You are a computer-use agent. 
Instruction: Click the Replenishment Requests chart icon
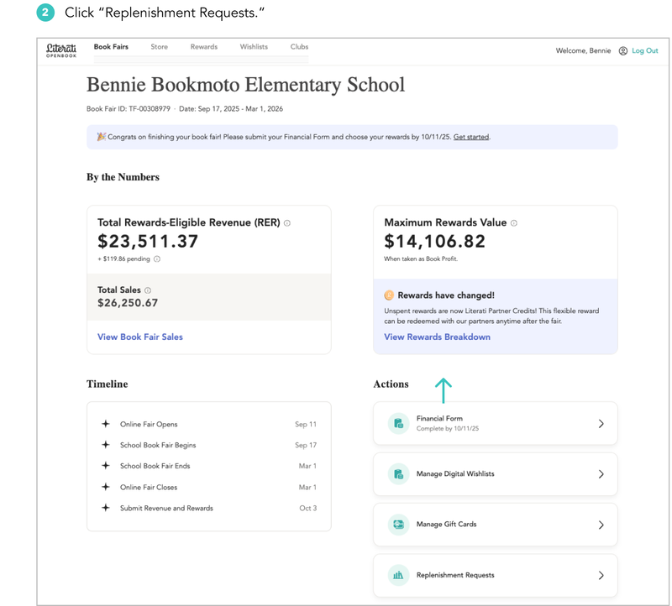pos(398,575)
